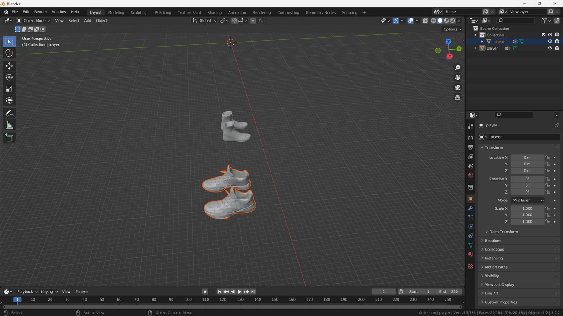Open the Material properties tab

pos(471,254)
